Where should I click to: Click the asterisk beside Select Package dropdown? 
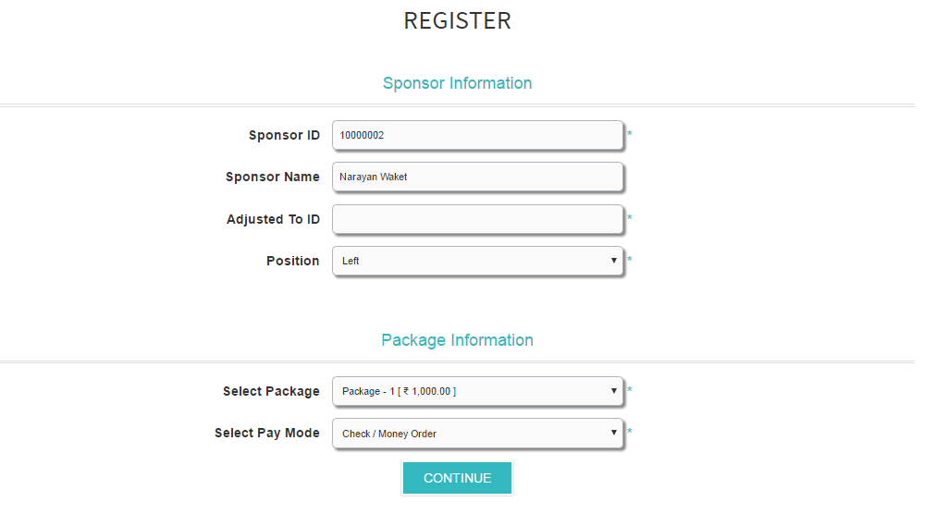(x=630, y=391)
